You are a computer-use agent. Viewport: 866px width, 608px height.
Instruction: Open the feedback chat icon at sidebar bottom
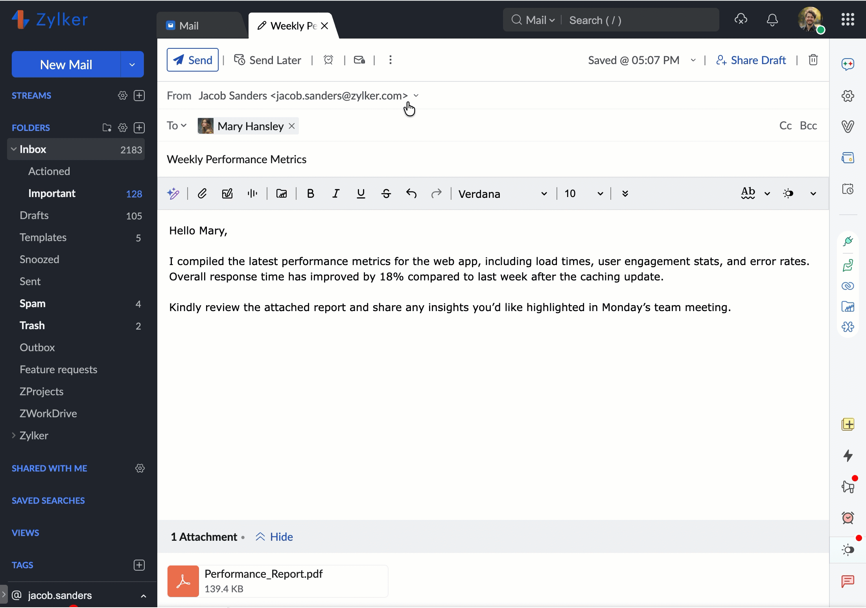(848, 581)
